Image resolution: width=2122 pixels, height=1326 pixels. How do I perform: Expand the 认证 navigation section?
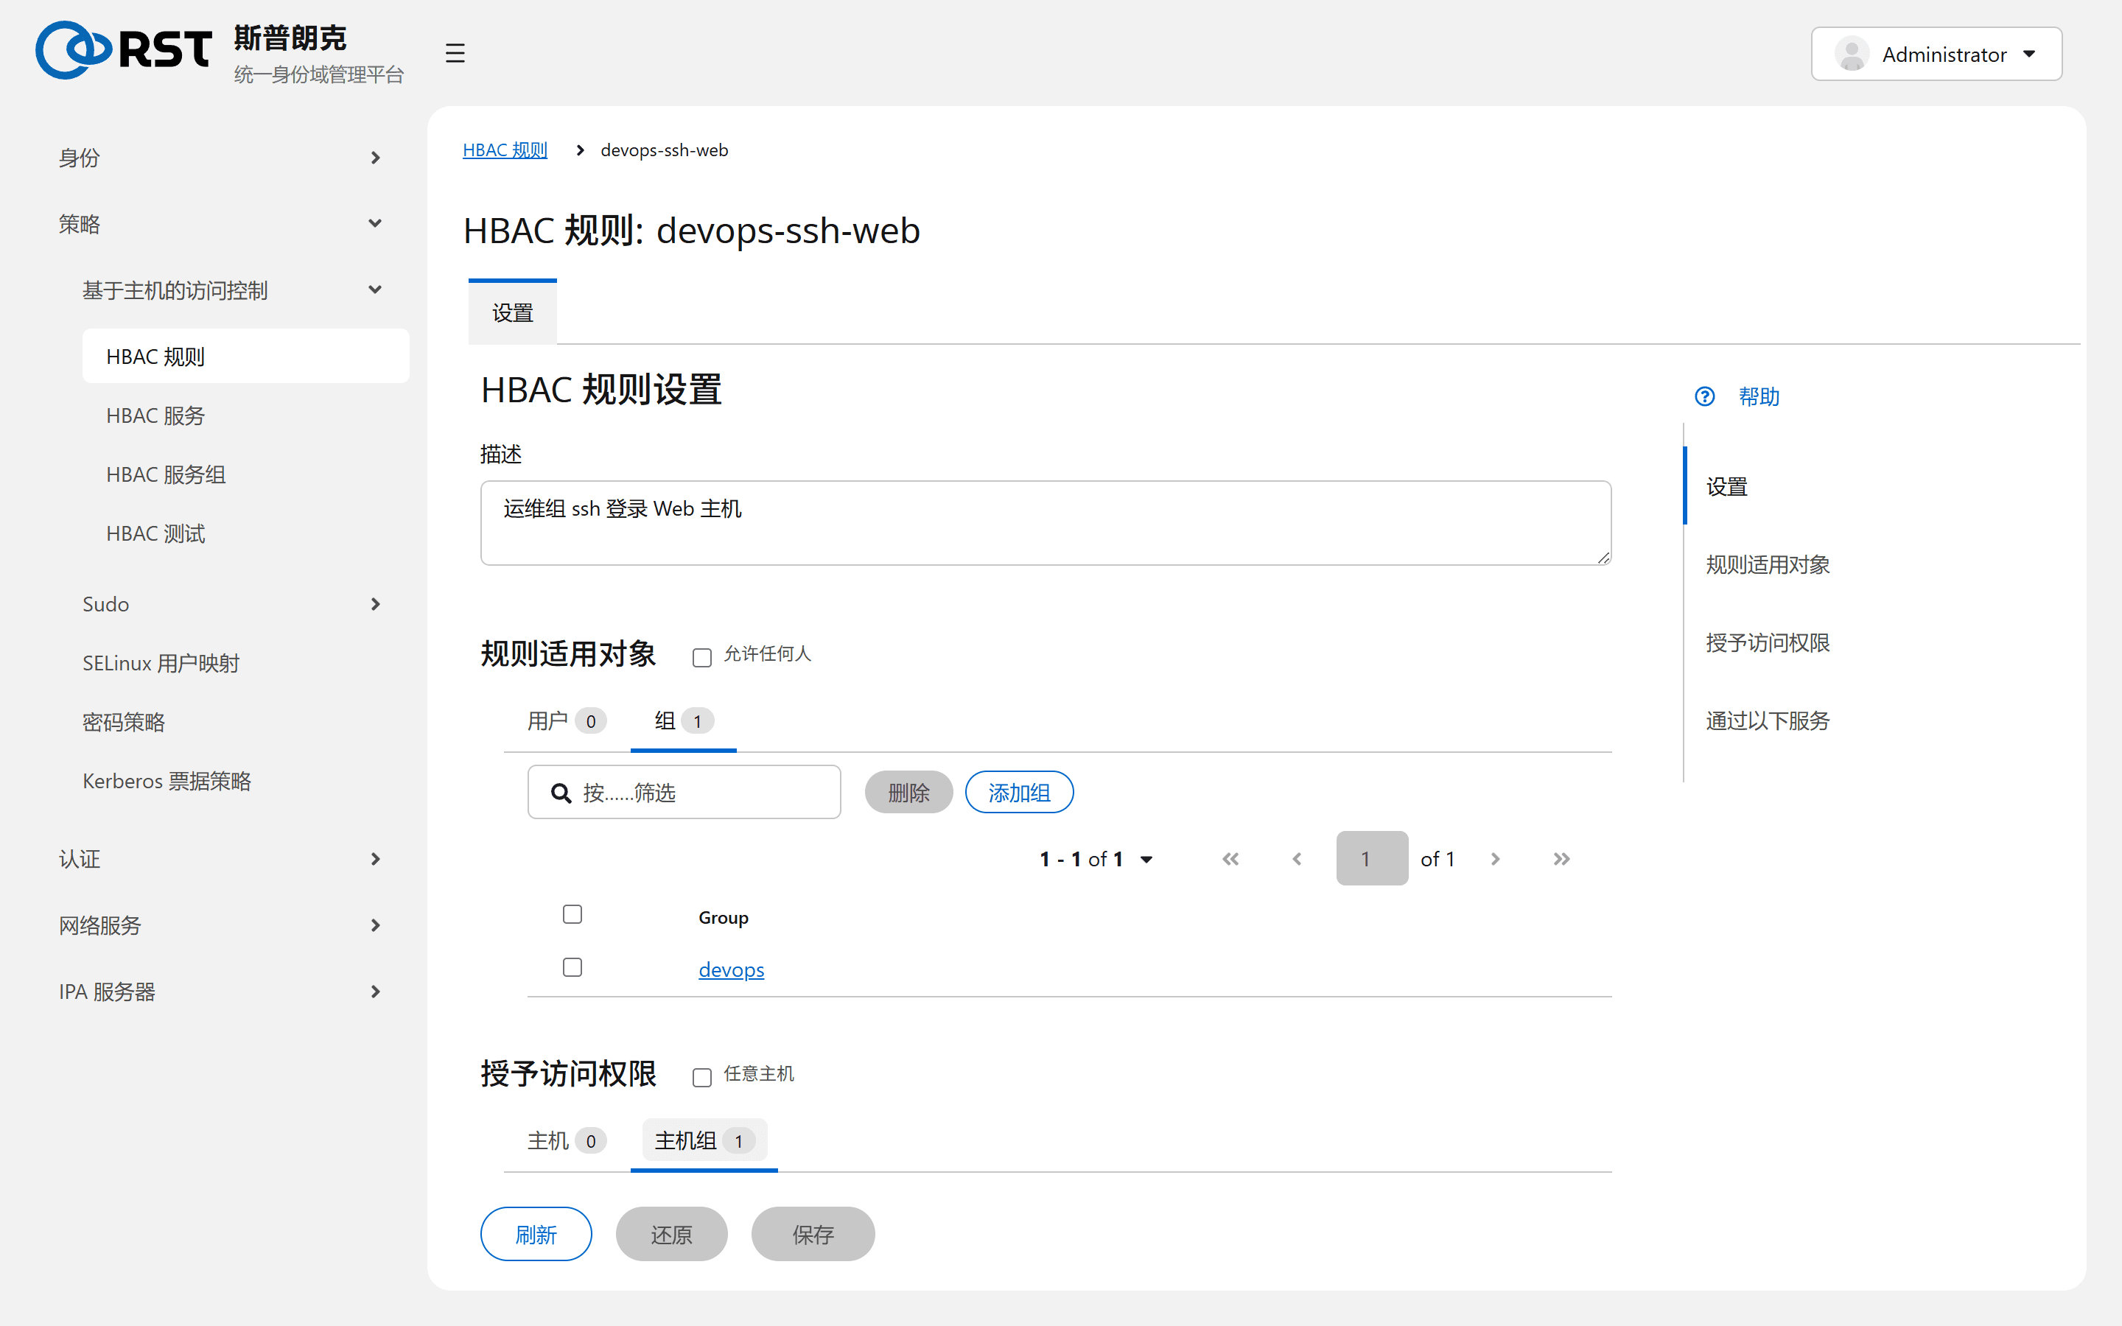[221, 858]
